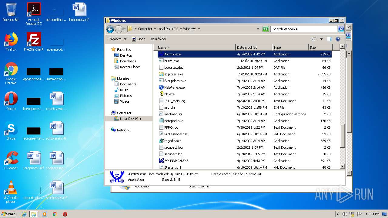Show the preview pane
Image resolution: width=388 pixels, height=218 pixels.
pyautogui.click(x=329, y=39)
